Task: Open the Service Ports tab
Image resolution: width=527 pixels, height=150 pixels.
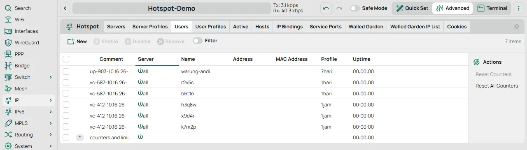Action: (326, 27)
